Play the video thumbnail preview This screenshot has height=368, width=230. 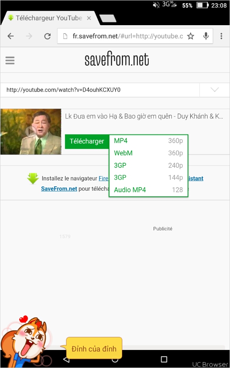(31, 132)
